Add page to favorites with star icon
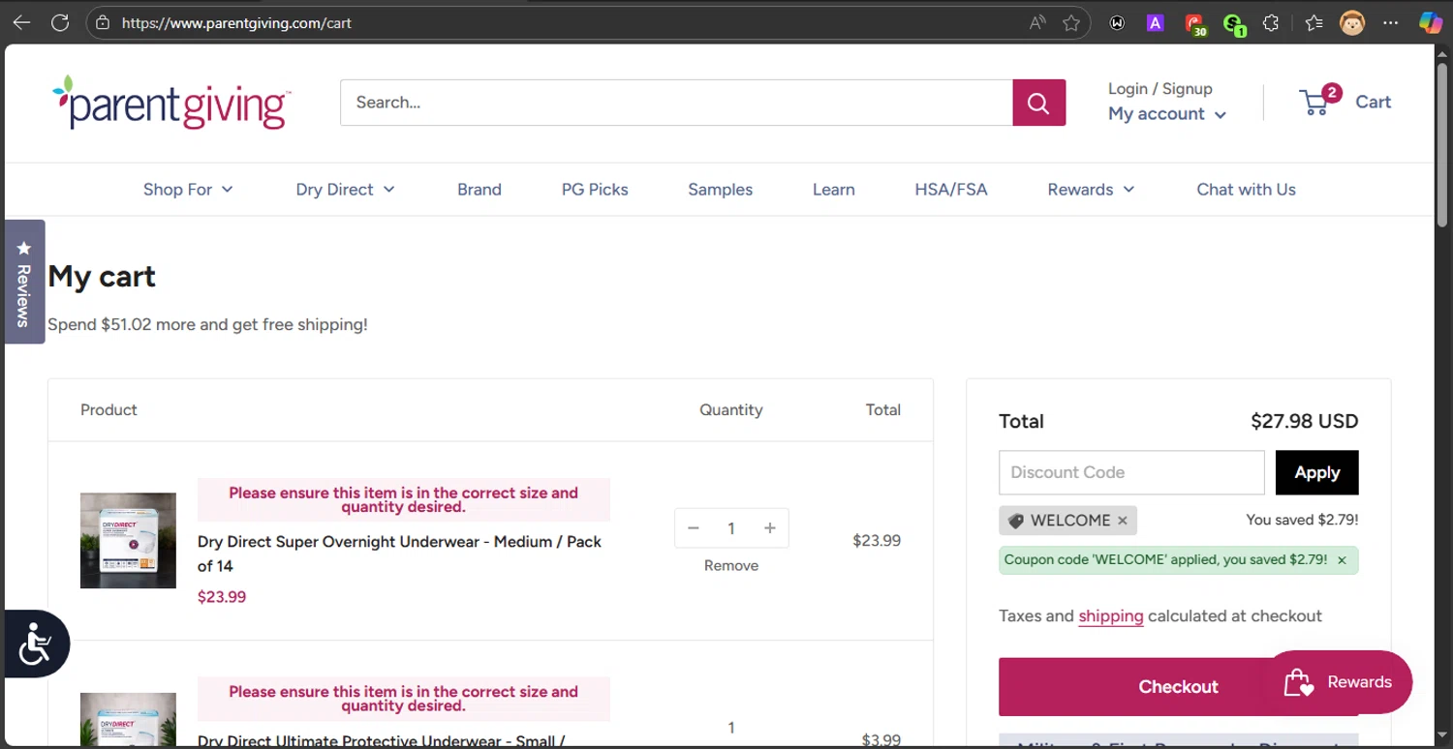 (x=1071, y=22)
